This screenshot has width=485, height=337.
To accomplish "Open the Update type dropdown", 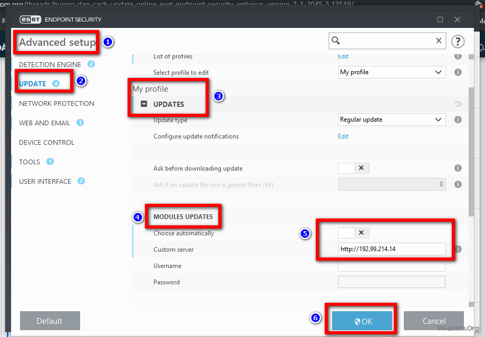I will coord(392,120).
